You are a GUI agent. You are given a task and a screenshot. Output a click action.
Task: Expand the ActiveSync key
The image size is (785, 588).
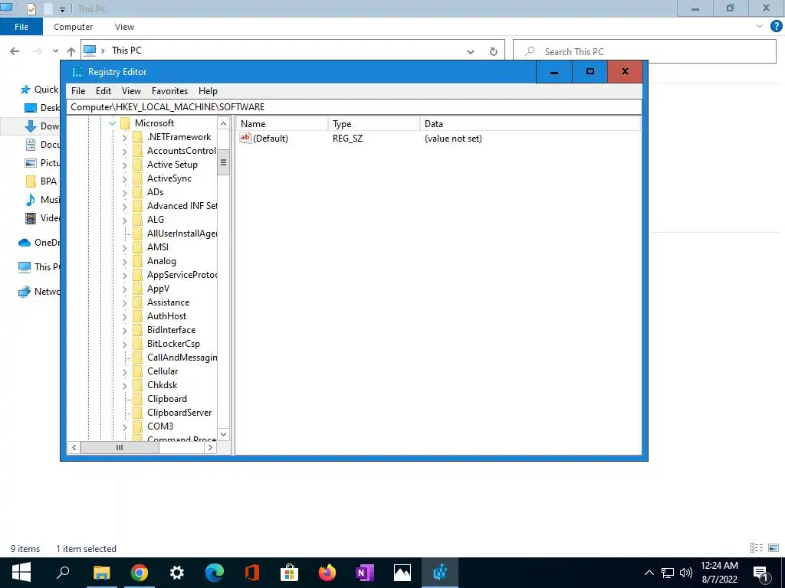pyautogui.click(x=125, y=178)
